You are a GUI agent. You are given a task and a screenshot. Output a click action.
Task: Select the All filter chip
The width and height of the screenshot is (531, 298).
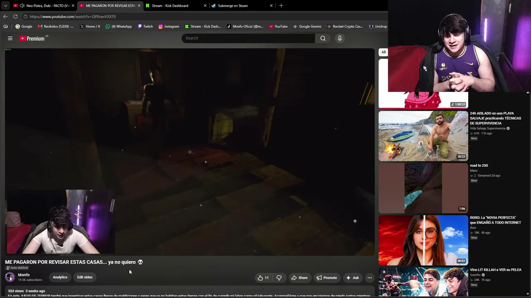click(x=383, y=52)
